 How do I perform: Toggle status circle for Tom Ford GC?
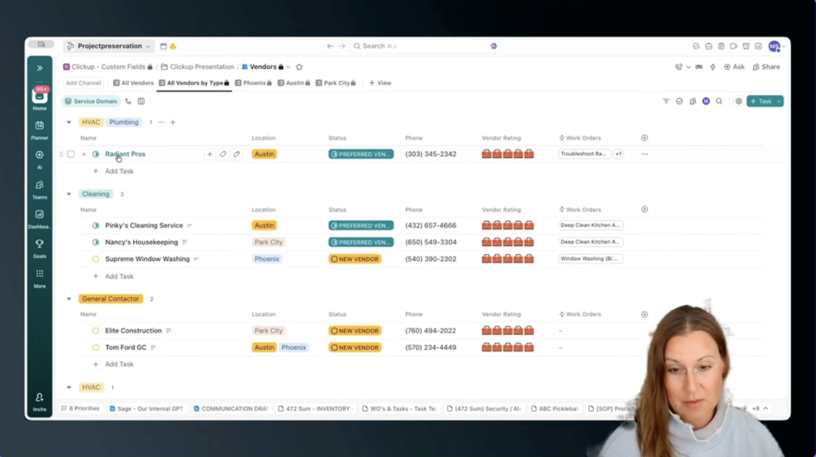96,348
